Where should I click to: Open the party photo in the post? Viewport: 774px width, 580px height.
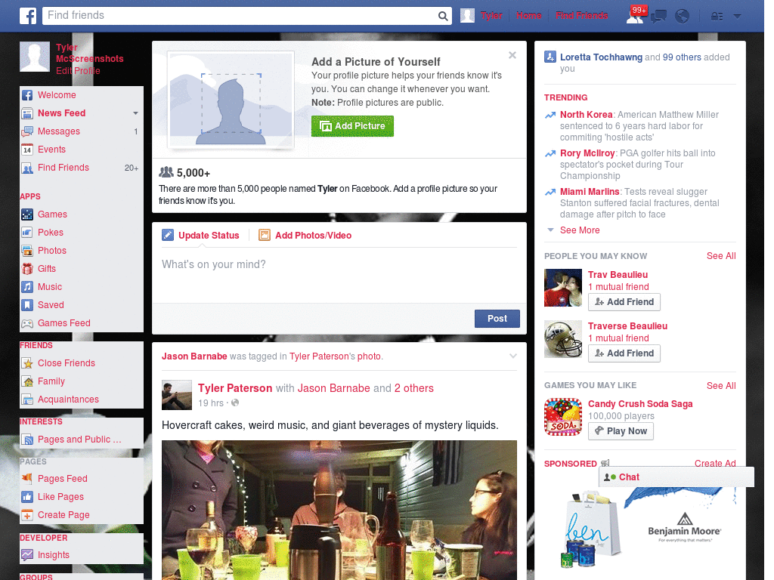(x=339, y=510)
